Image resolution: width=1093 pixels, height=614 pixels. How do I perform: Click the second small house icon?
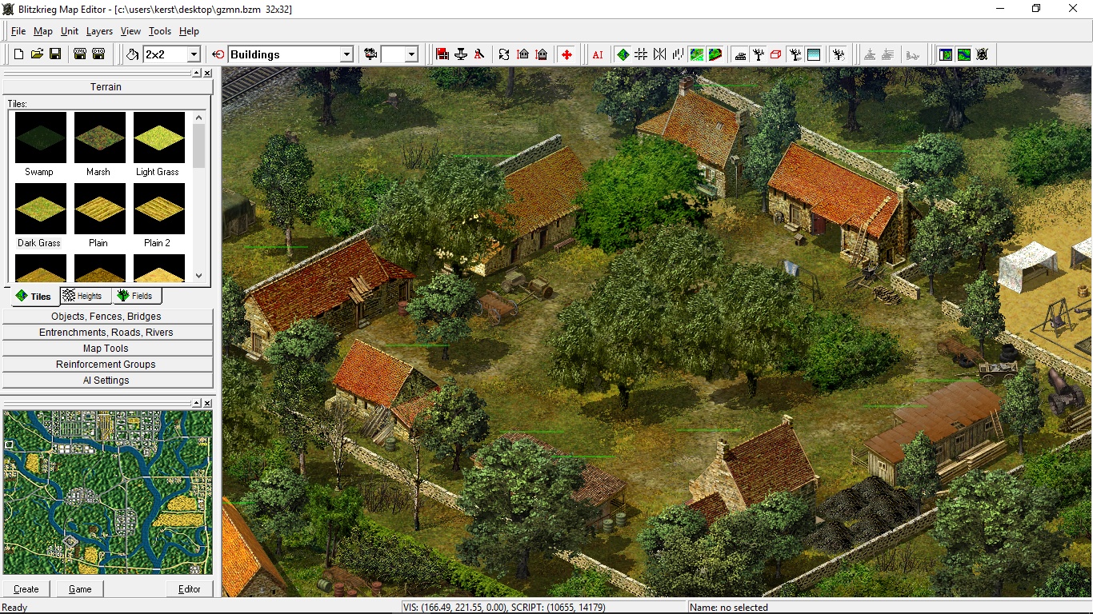542,54
